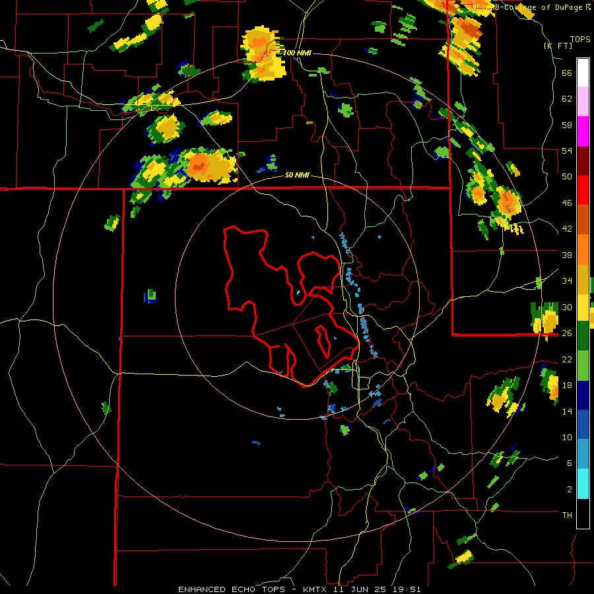Screen dimensions: 594x594
Task: Pick the magenta legend color block
Action: pyautogui.click(x=583, y=131)
